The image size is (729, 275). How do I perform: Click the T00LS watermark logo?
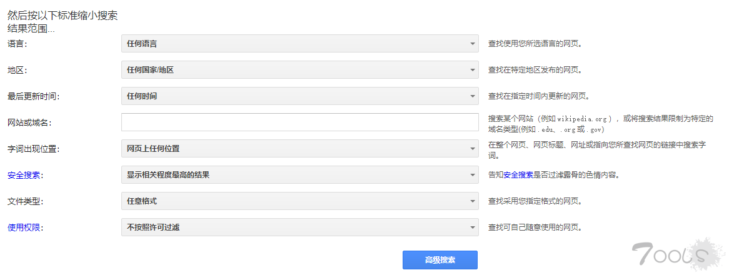(677, 254)
